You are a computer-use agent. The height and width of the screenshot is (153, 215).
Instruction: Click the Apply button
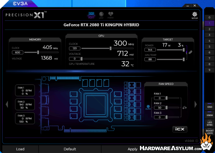[133, 149]
